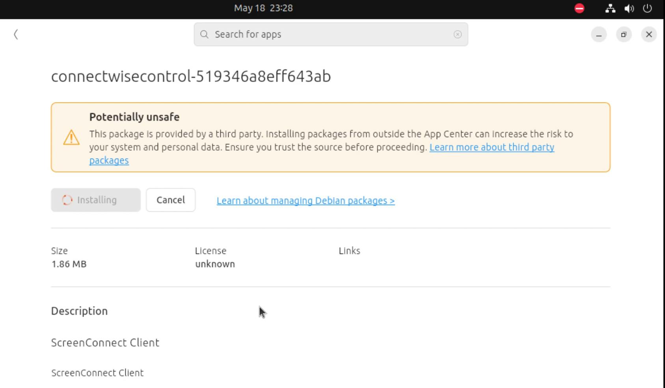The height and width of the screenshot is (388, 665).
Task: Click the warning triangle icon
Action: pyautogui.click(x=71, y=137)
